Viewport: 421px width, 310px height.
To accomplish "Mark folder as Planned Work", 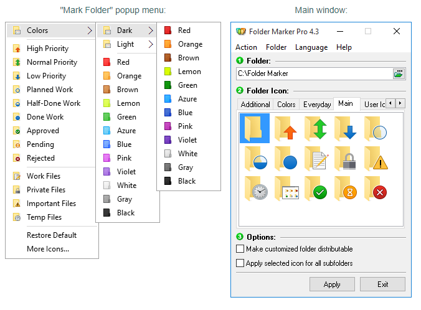I will tap(51, 90).
